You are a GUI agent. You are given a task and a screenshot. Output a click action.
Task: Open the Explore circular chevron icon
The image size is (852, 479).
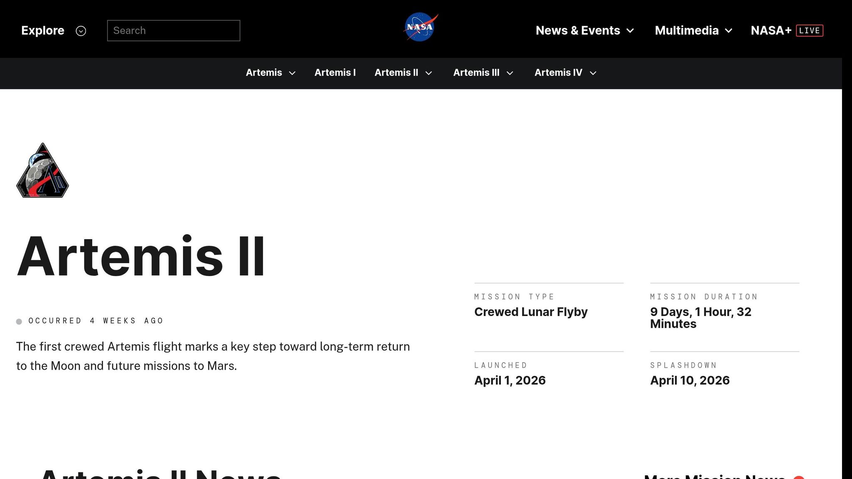[81, 31]
